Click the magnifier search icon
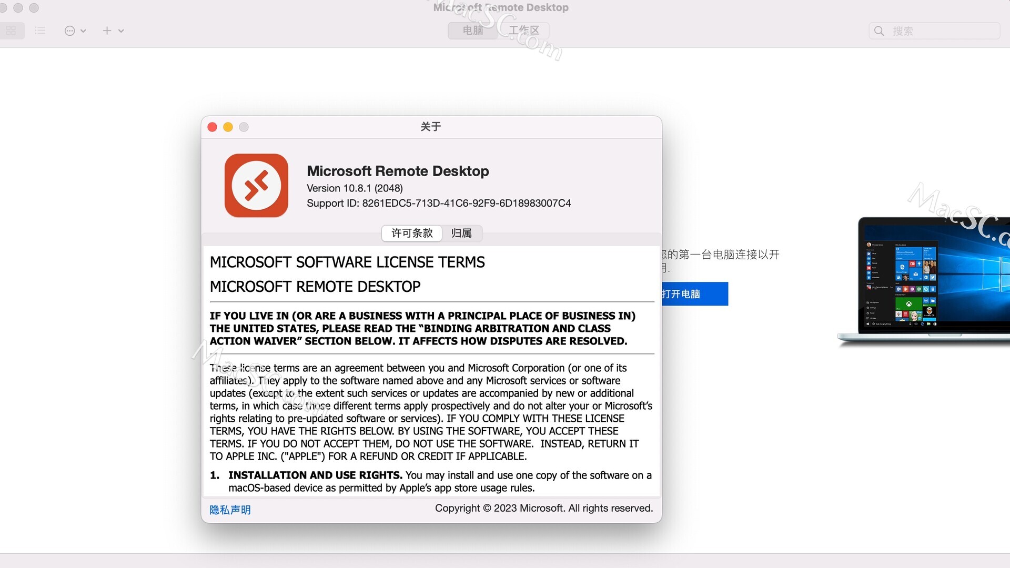1010x568 pixels. (879, 31)
